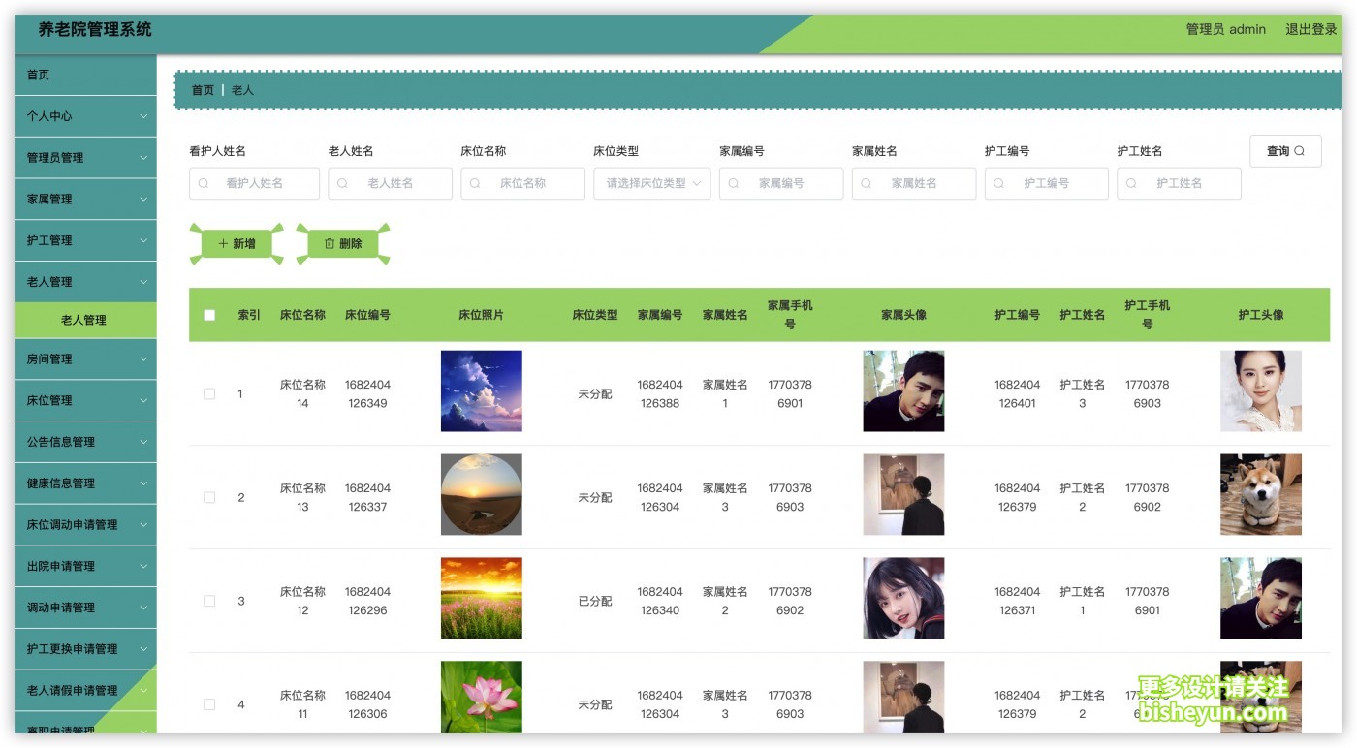Open 出院申请管理 sidebar menu
The height and width of the screenshot is (748, 1357).
[x=85, y=566]
